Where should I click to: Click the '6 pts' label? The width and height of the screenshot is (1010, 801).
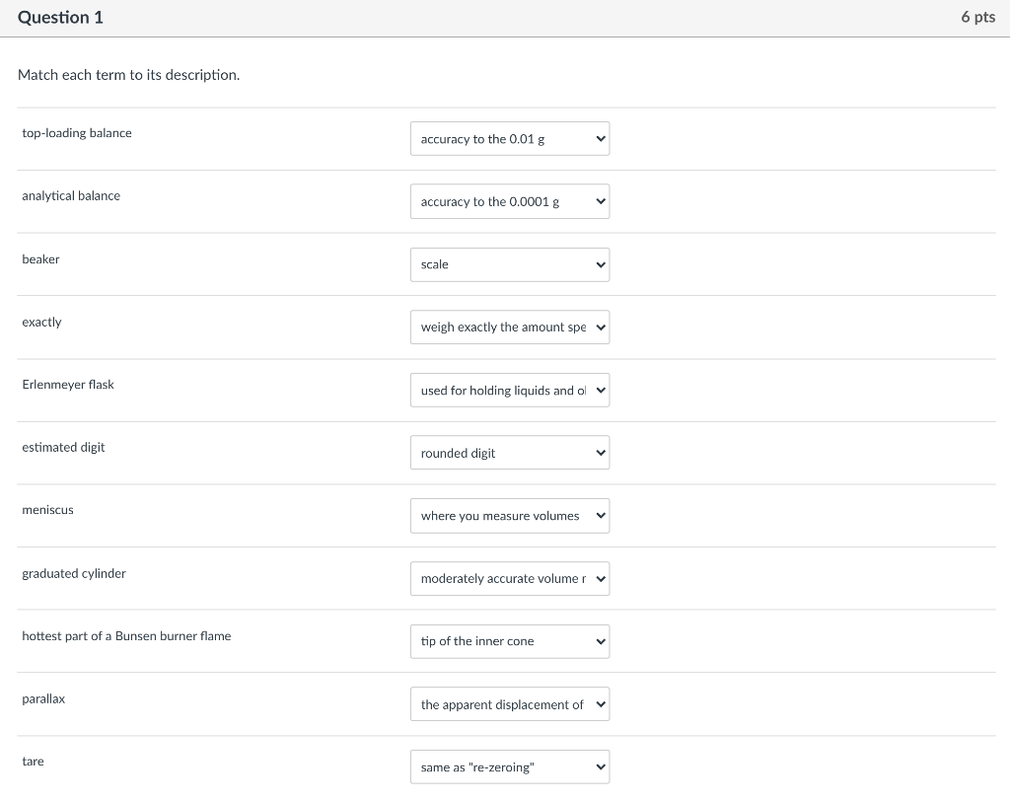977,18
